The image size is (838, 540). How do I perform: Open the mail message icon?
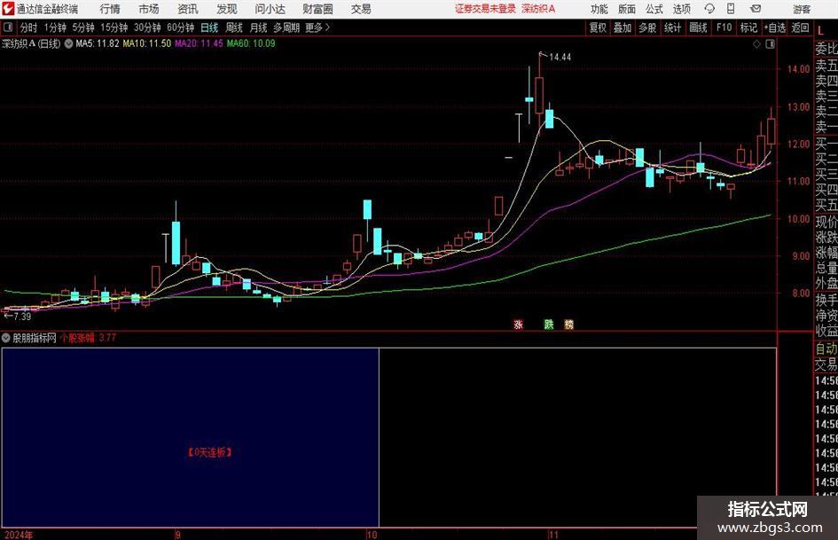point(756,9)
